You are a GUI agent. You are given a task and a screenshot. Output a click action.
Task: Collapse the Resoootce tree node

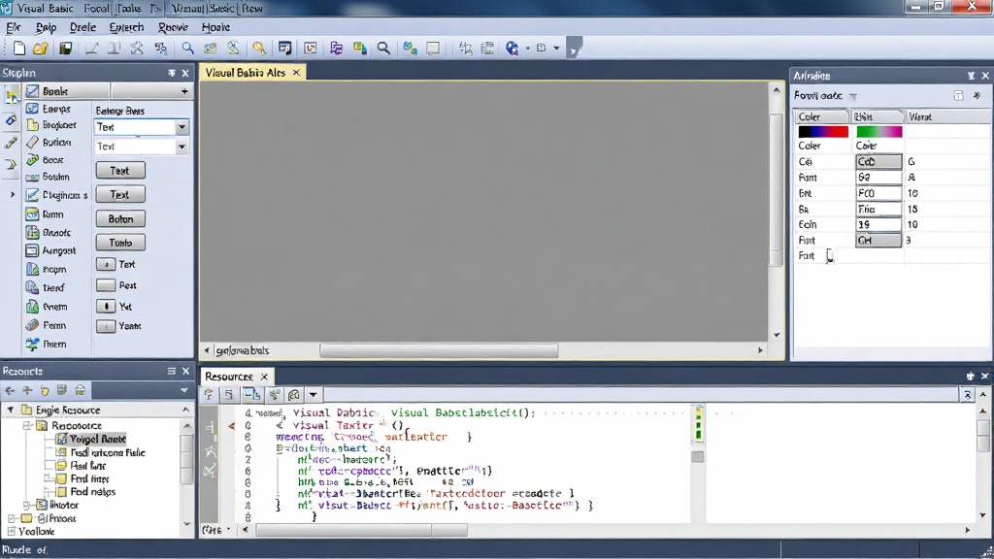26,425
